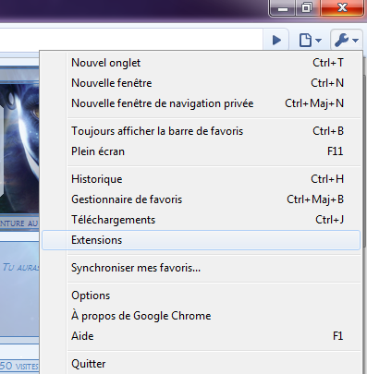The height and width of the screenshot is (374, 367).
Task: Open Téléchargements
Action: pyautogui.click(x=201, y=220)
